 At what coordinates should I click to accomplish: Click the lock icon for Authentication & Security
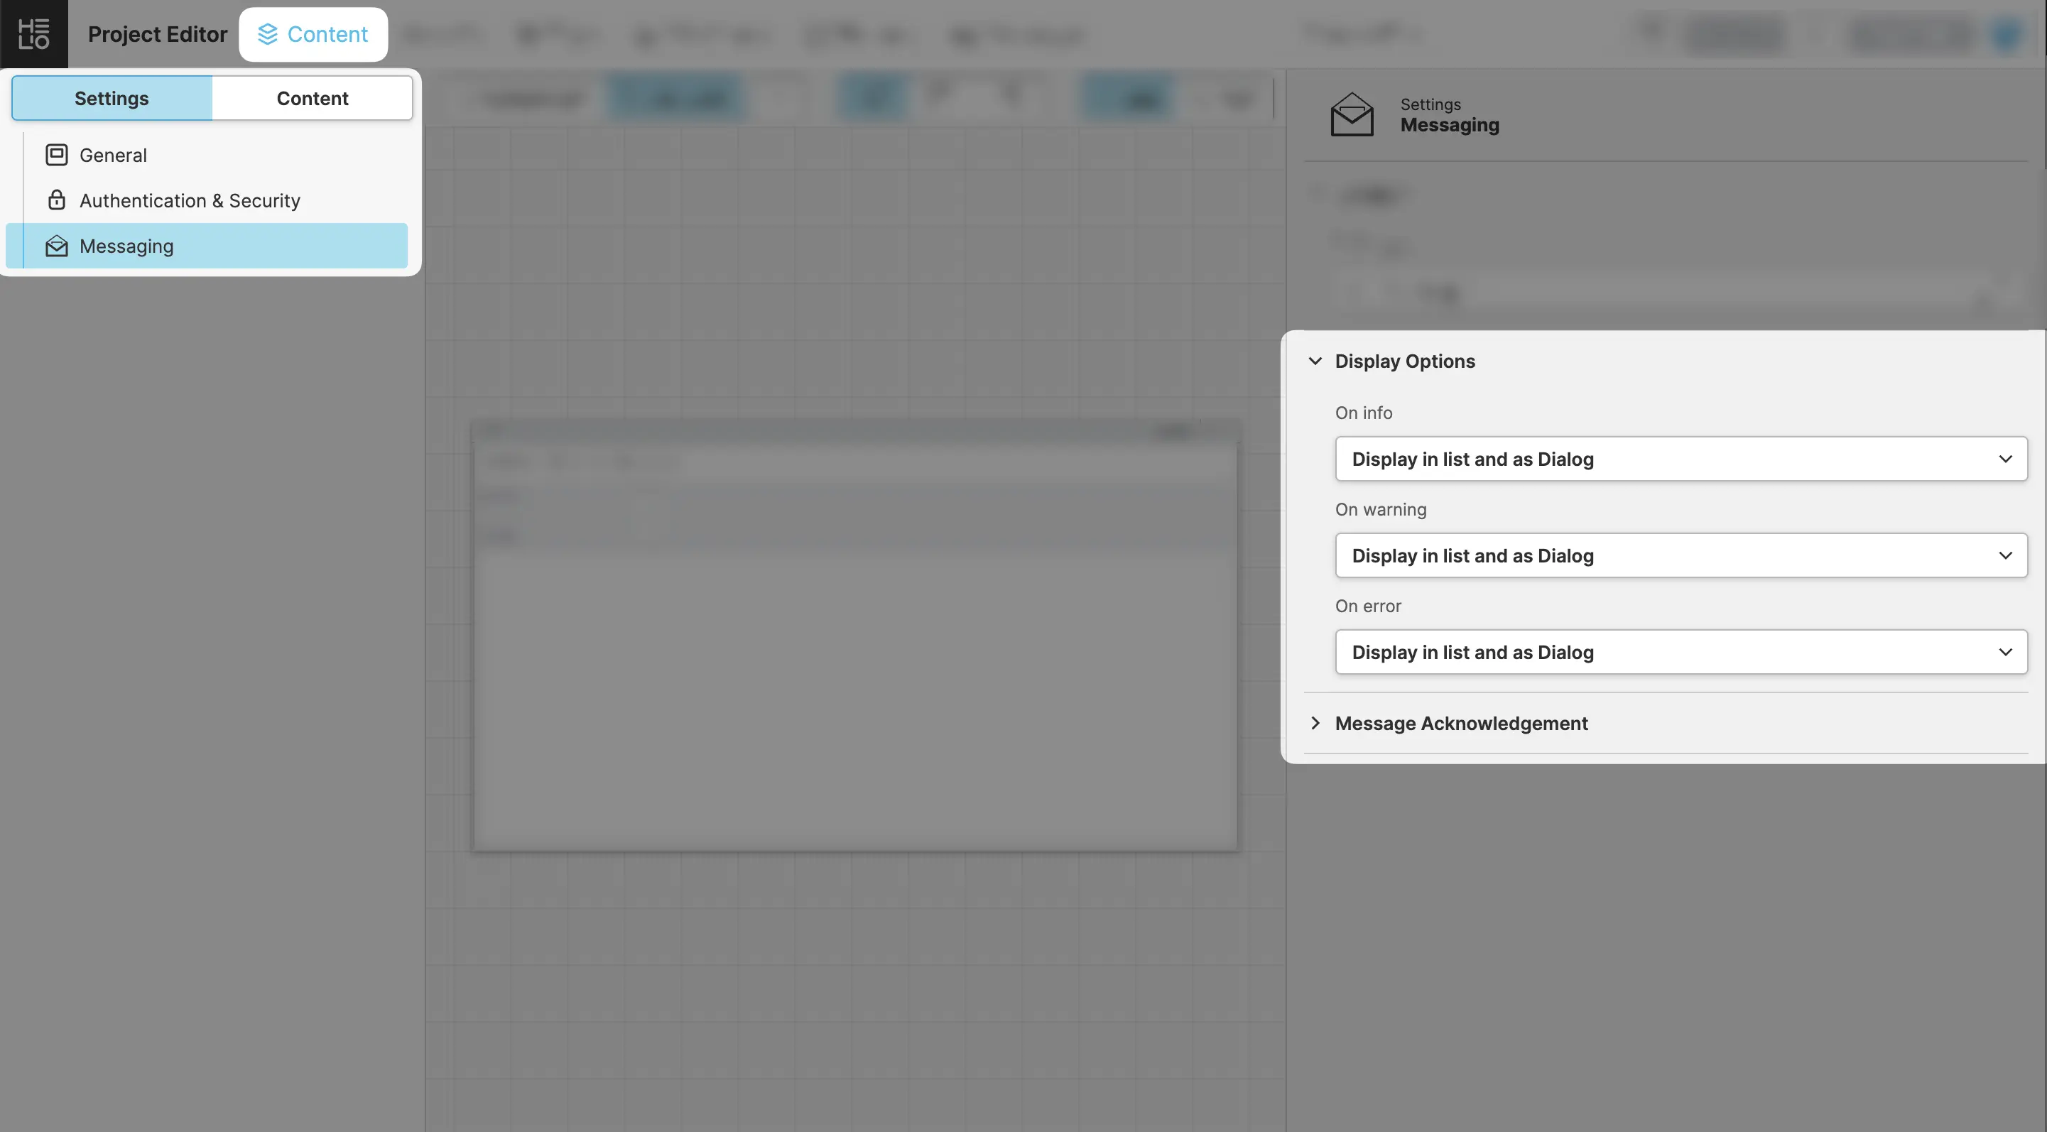point(56,200)
